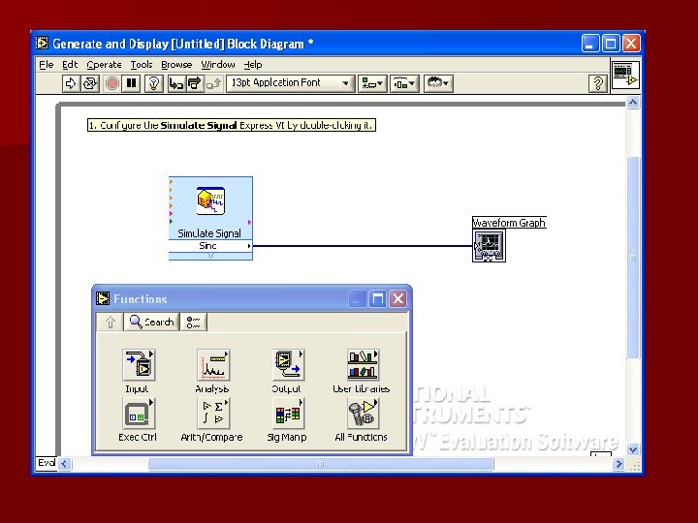Open the Browse menu
Image resolution: width=698 pixels, height=523 pixels.
176,65
